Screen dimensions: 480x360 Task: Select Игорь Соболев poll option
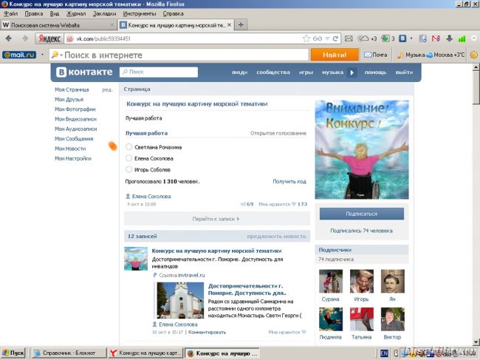pyautogui.click(x=129, y=169)
